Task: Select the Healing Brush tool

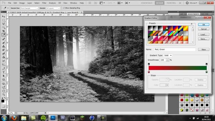Action: (4, 39)
